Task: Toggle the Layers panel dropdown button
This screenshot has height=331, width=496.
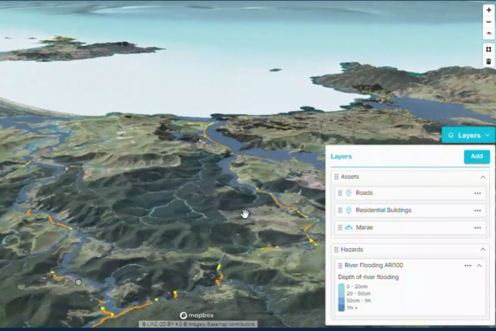Action: pos(468,135)
